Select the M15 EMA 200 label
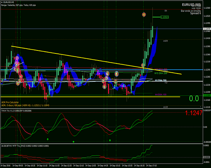 pos(161,73)
